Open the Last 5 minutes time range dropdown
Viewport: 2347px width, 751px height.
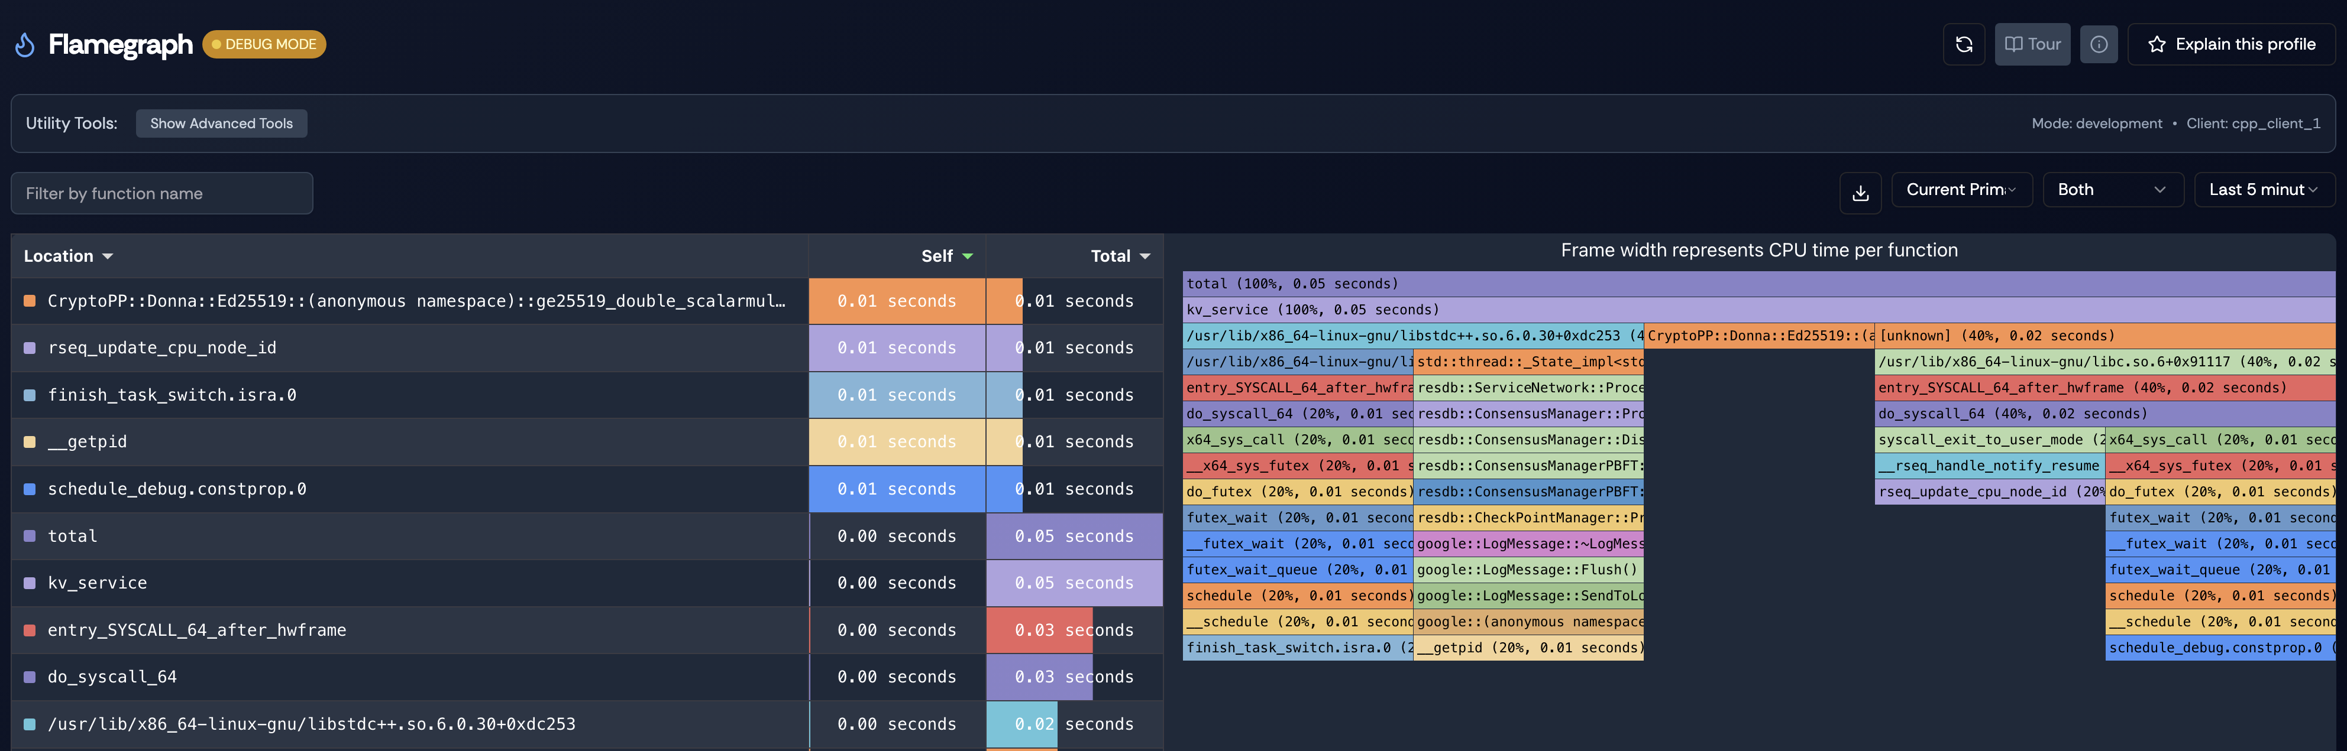click(2264, 189)
